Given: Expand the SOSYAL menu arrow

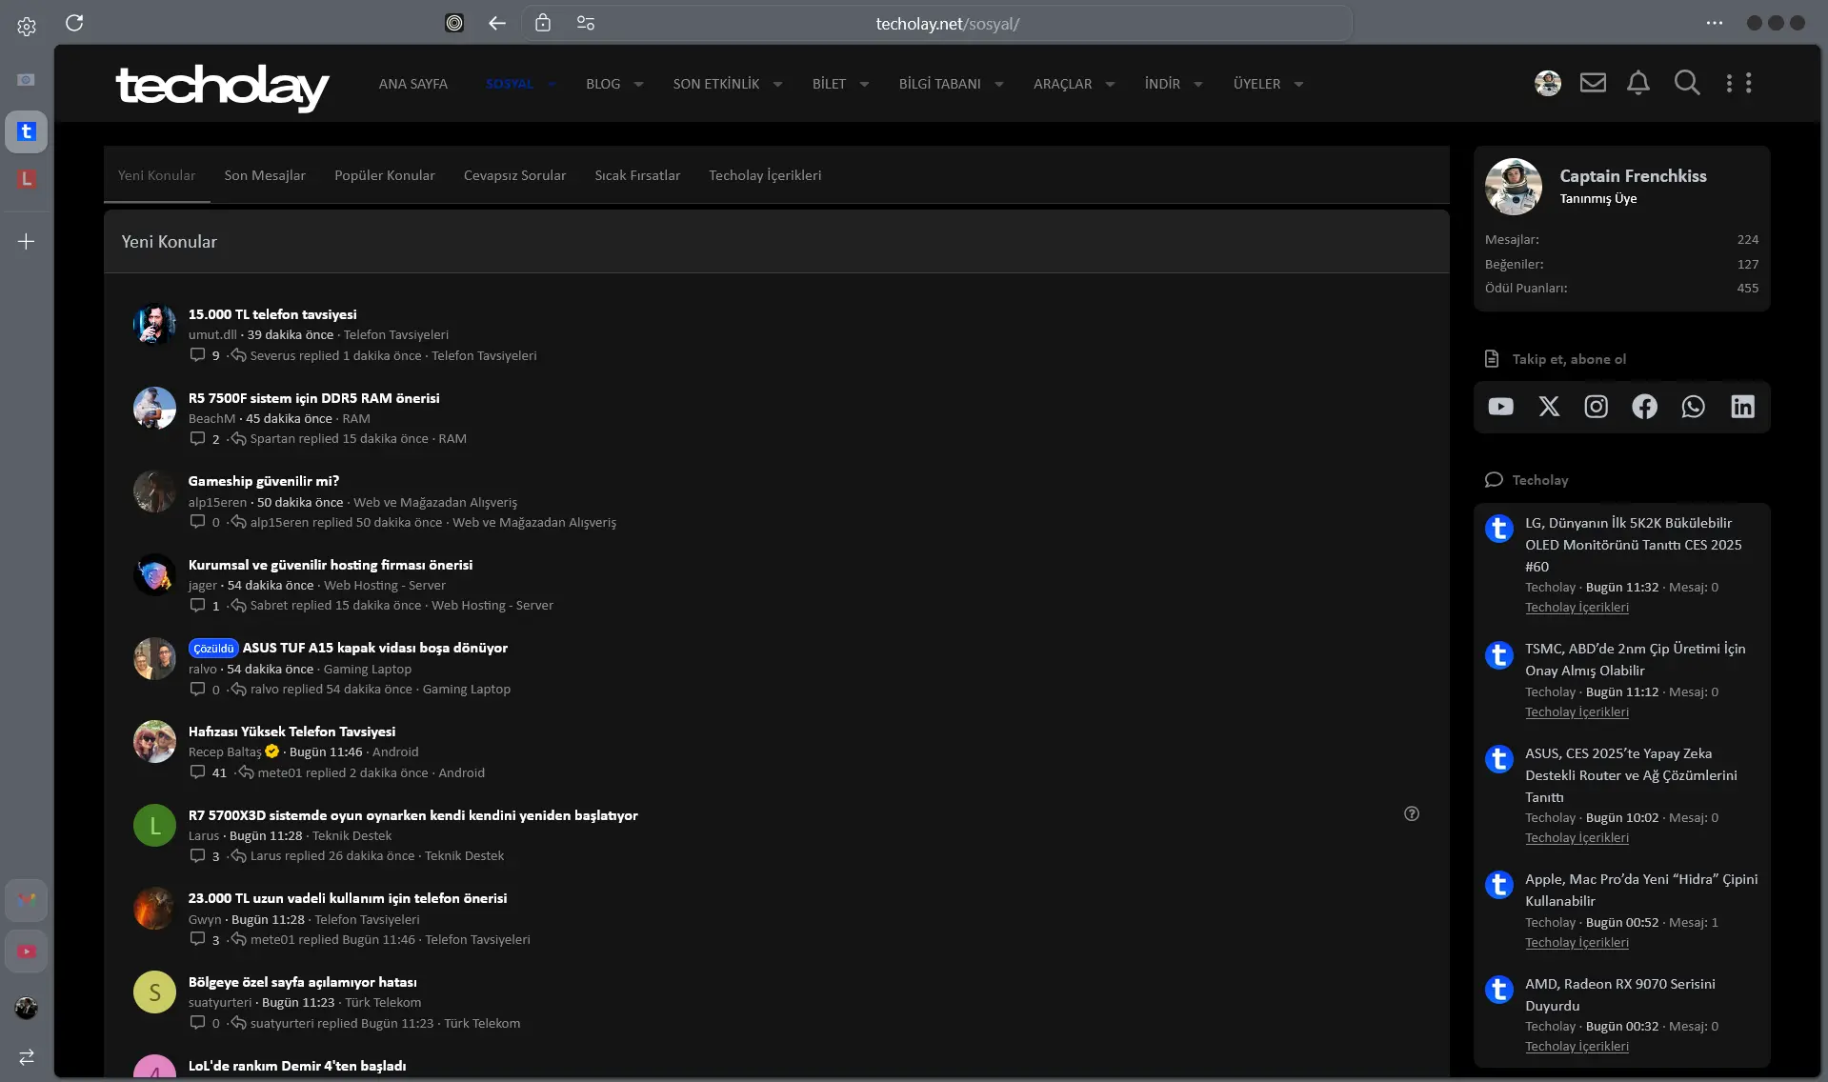Looking at the screenshot, I should click(552, 84).
